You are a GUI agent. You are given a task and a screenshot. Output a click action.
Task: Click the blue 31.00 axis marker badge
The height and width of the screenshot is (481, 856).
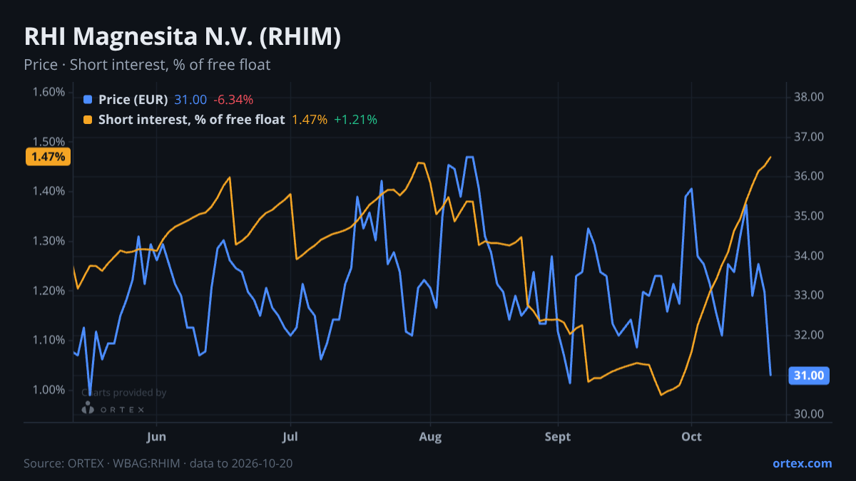click(809, 376)
